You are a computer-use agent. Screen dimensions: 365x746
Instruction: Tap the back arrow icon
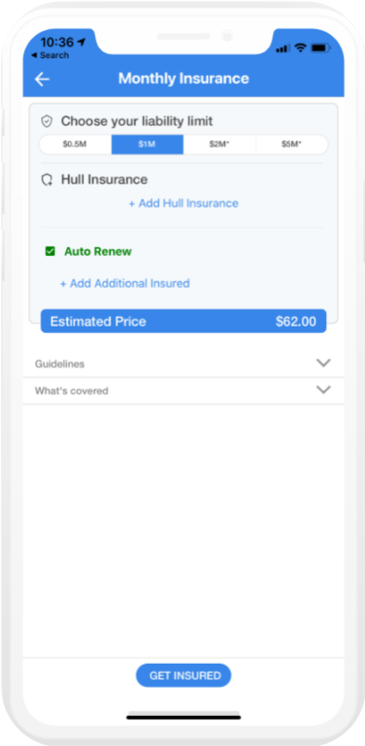coord(42,79)
